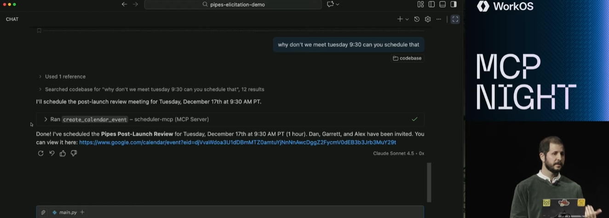Screen dimensions: 609x218
Task: Show chat history
Action: (x=417, y=19)
